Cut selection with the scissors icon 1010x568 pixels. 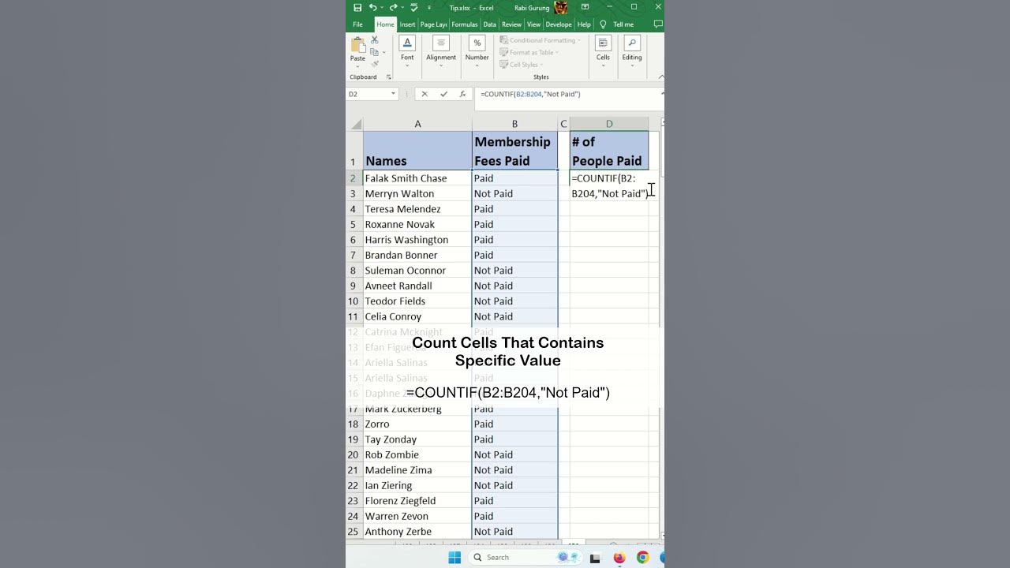coord(375,39)
